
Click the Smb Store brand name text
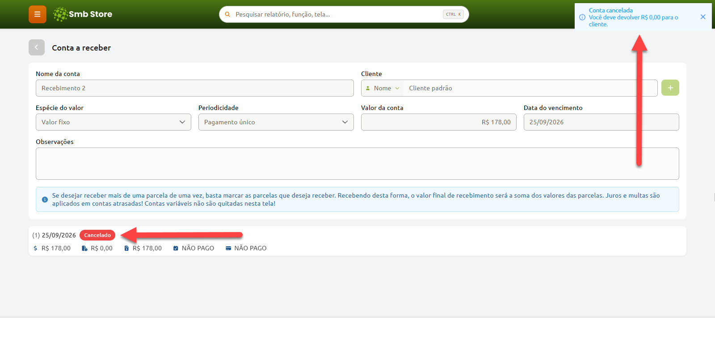(90, 14)
